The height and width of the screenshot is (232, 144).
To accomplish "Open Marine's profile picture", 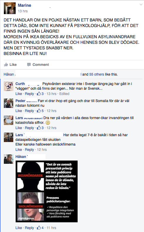I will pyautogui.click(x=10, y=8).
